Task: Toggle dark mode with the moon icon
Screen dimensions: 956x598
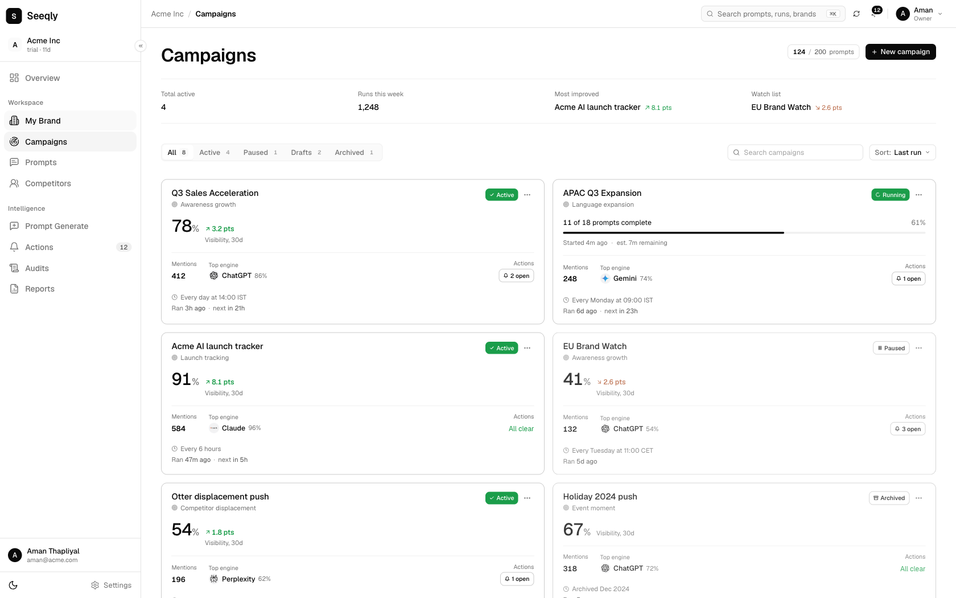Action: pyautogui.click(x=14, y=585)
